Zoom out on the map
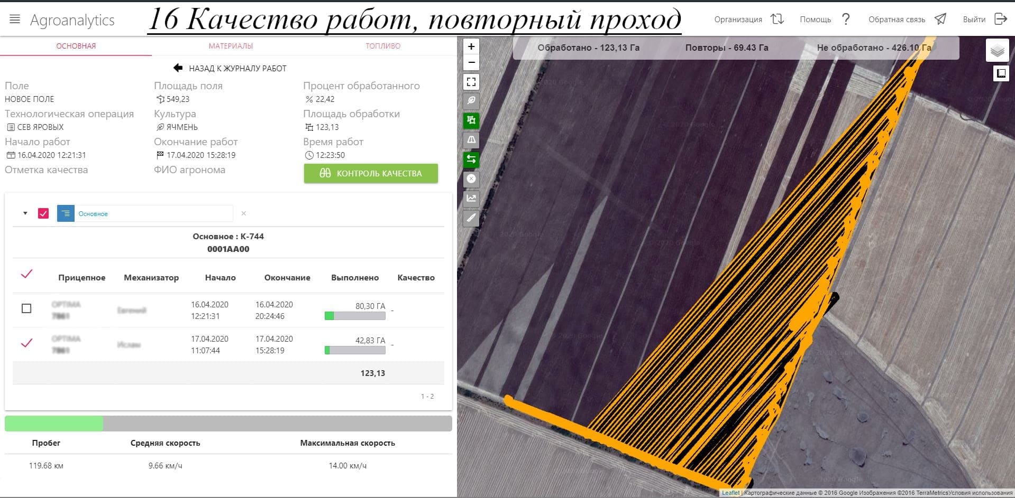 click(471, 63)
